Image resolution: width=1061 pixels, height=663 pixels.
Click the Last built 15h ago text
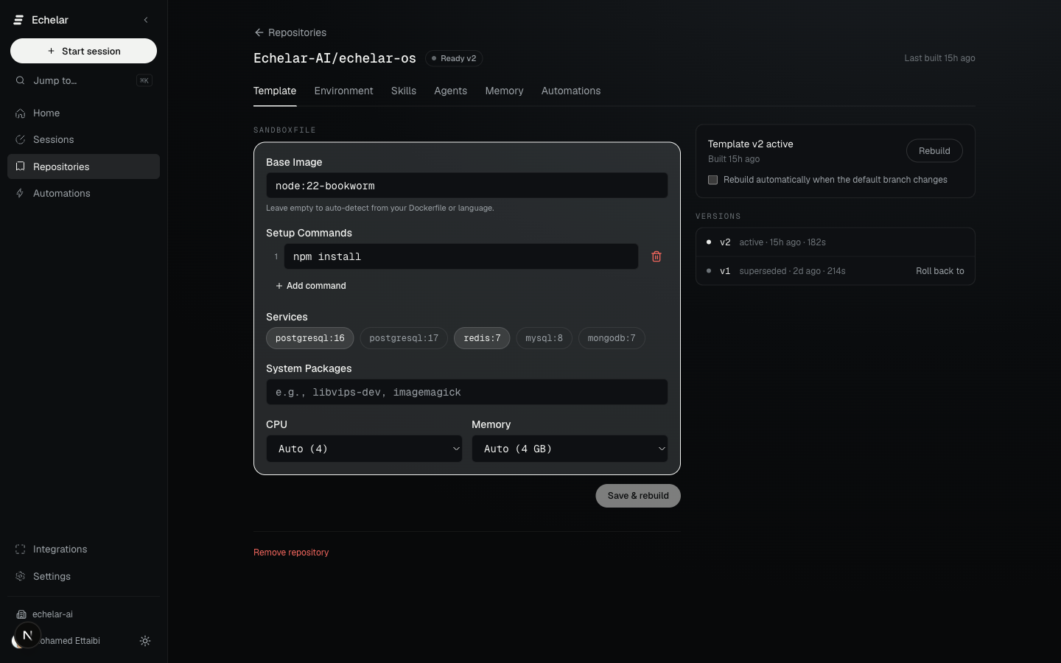(939, 58)
